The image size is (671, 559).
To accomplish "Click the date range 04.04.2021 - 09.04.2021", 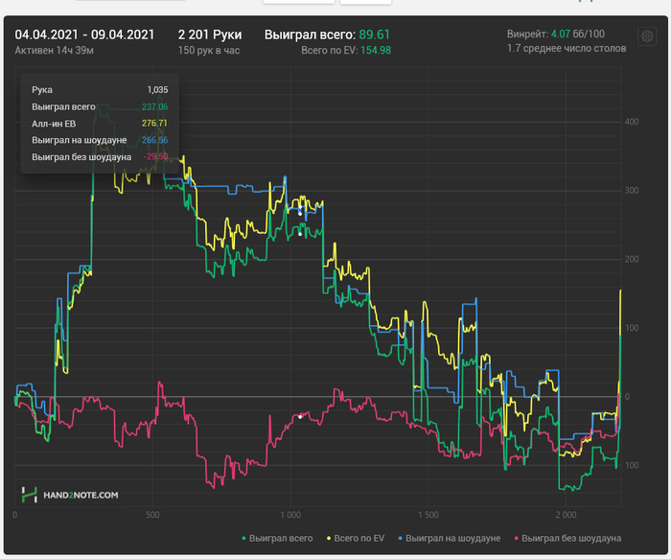I will (84, 35).
